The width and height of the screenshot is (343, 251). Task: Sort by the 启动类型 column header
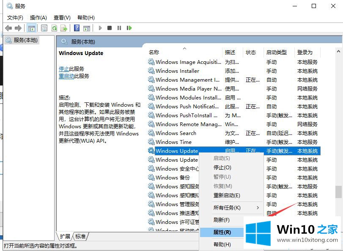point(279,52)
